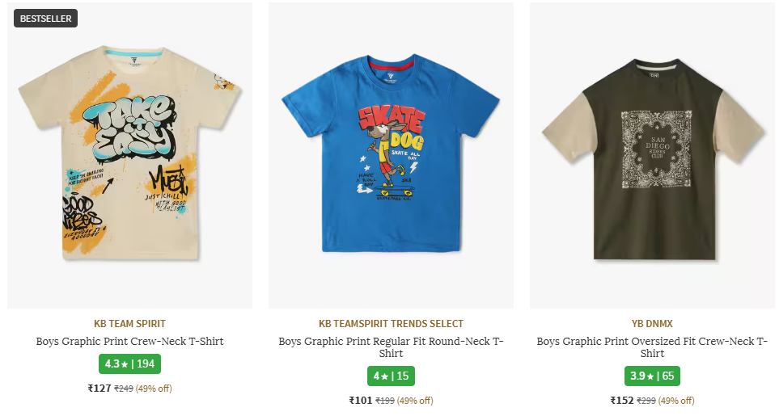This screenshot has height=416, width=779.
Task: Open the Take It Easy beige t-shirt image
Action: [129, 155]
